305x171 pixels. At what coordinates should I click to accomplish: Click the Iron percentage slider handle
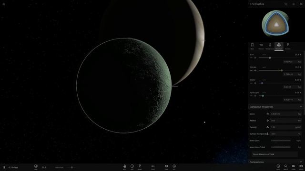(x=270, y=58)
